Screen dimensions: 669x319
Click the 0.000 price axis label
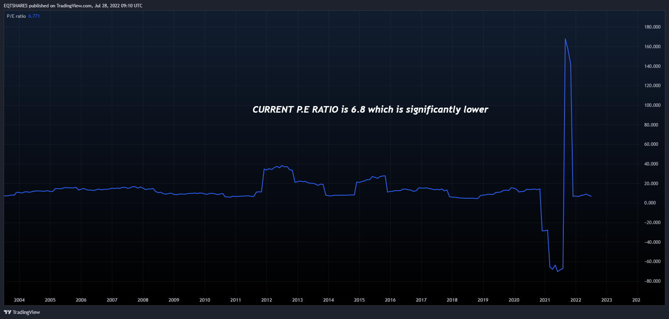[650, 203]
